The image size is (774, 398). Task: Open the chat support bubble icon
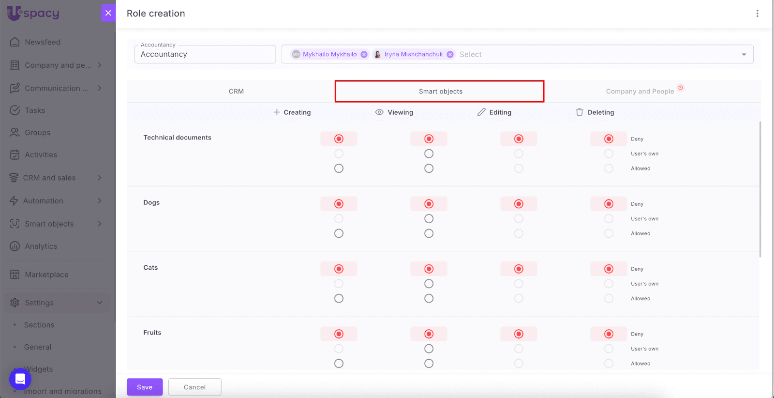coord(20,379)
